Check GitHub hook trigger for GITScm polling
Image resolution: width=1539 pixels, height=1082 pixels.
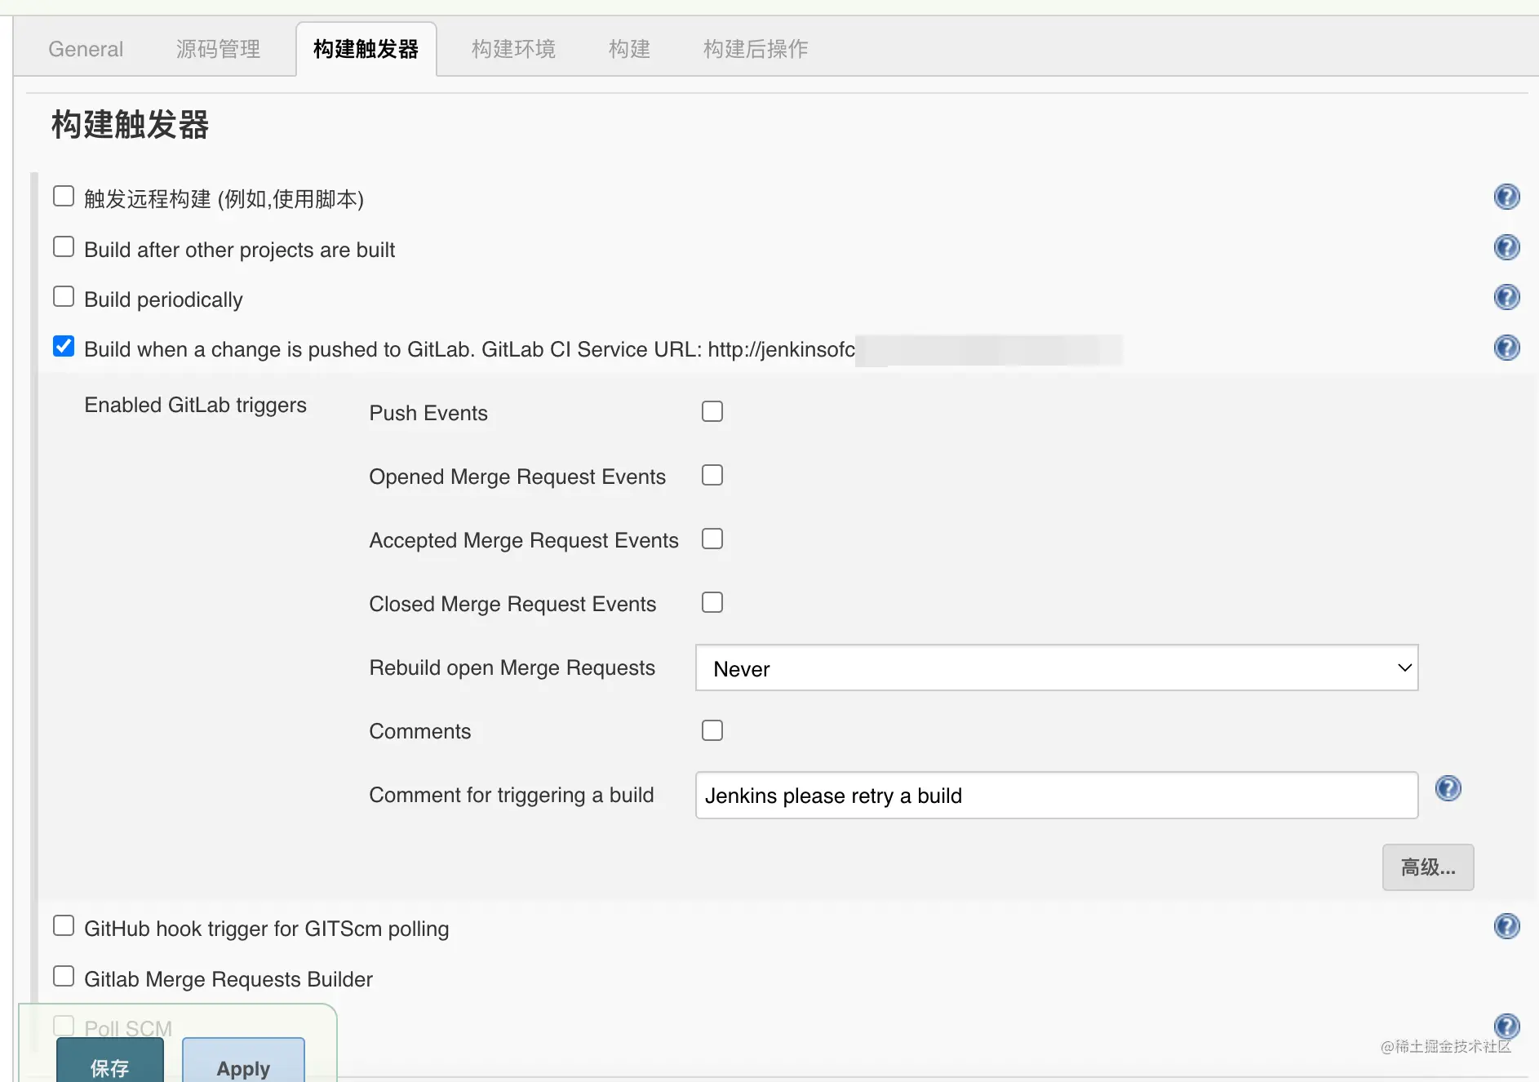pos(64,925)
